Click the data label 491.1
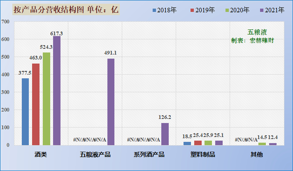 111,53
